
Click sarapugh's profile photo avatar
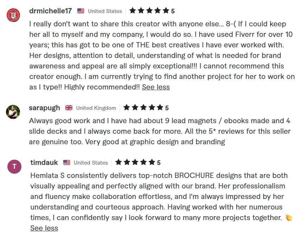13,112
